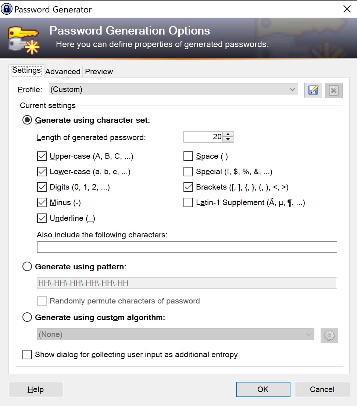357x406 pixels.
Task: Open the Profile dropdown
Action: point(173,89)
